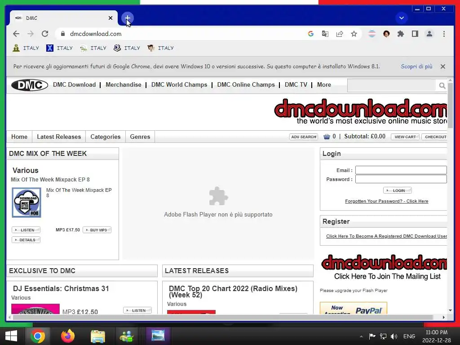Click CHECKOUT button
This screenshot has width=460, height=345.
point(435,137)
